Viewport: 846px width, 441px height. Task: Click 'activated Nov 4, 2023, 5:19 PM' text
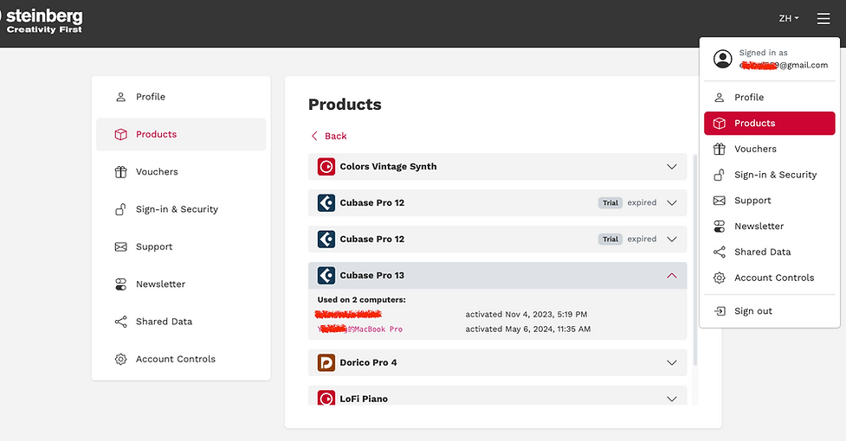click(526, 315)
